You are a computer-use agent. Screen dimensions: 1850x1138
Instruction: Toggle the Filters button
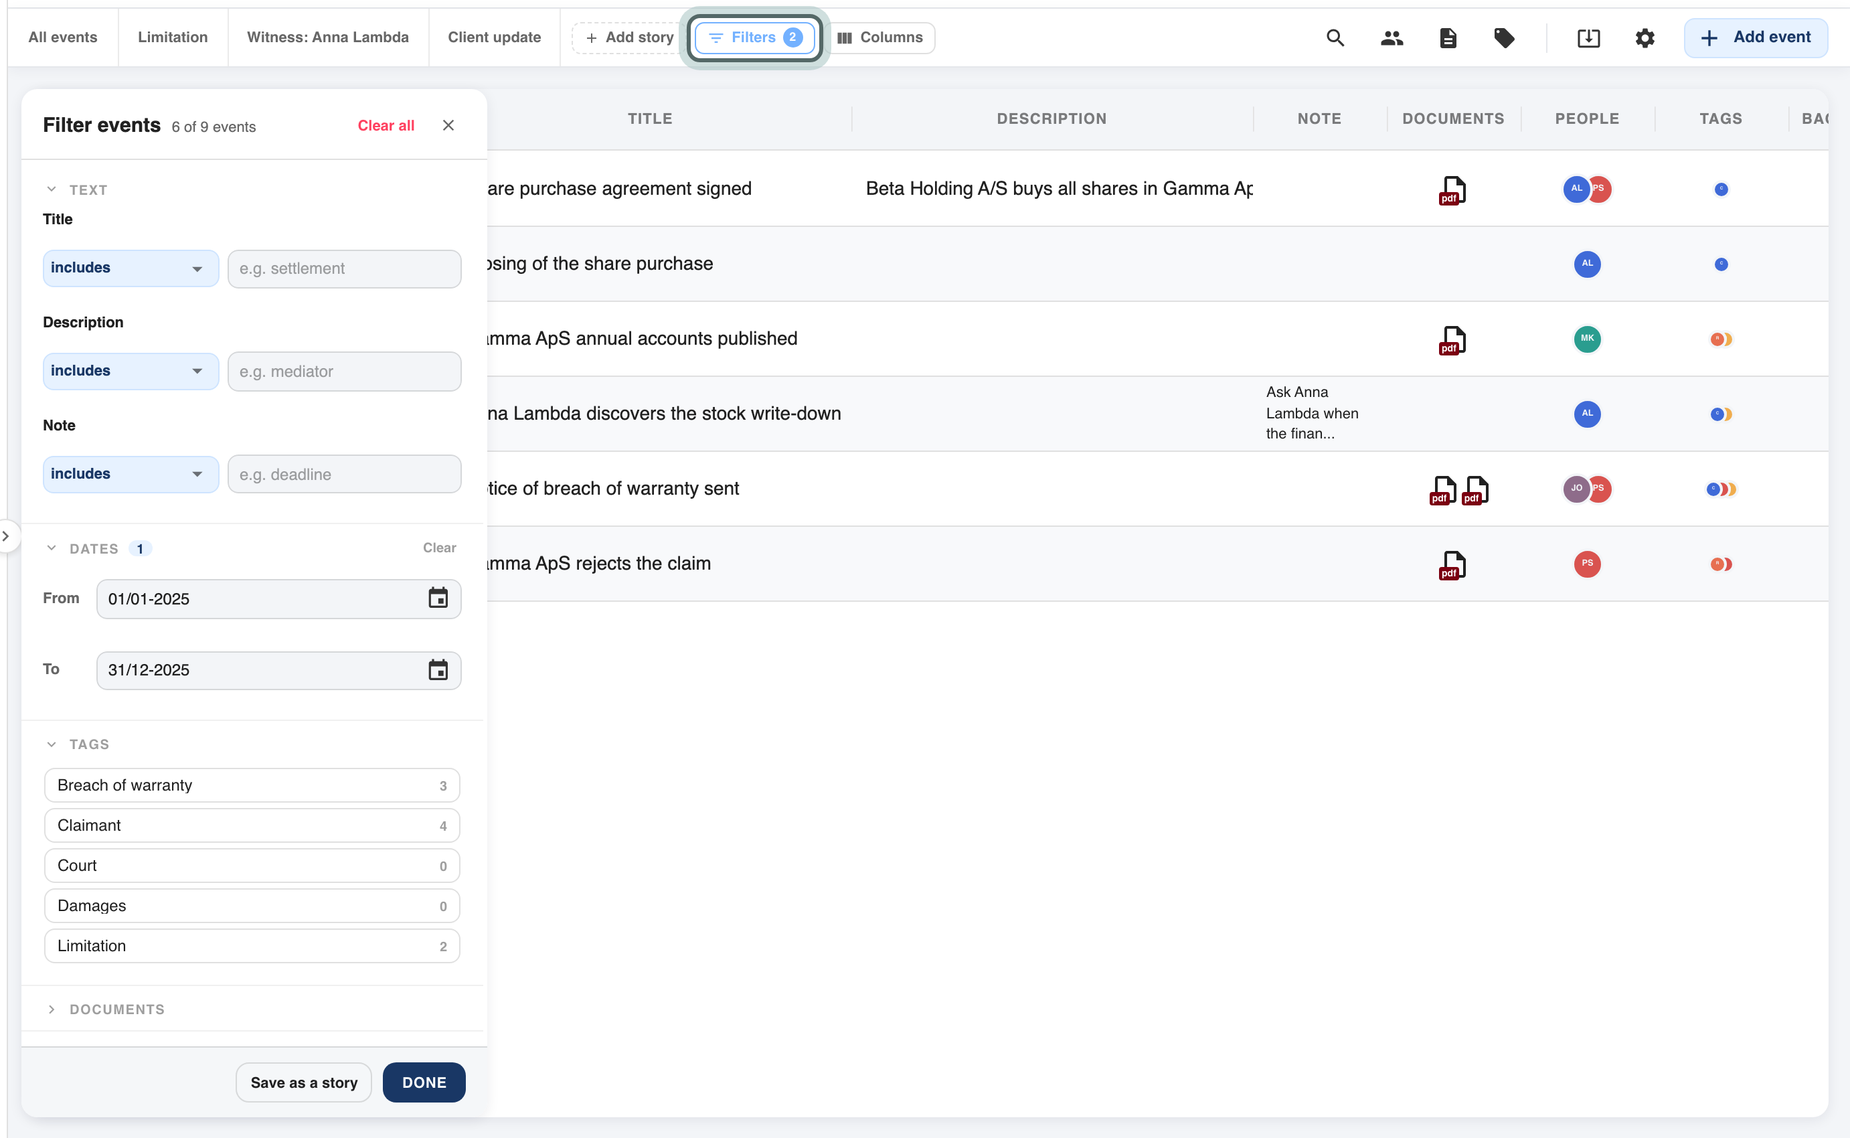(754, 37)
